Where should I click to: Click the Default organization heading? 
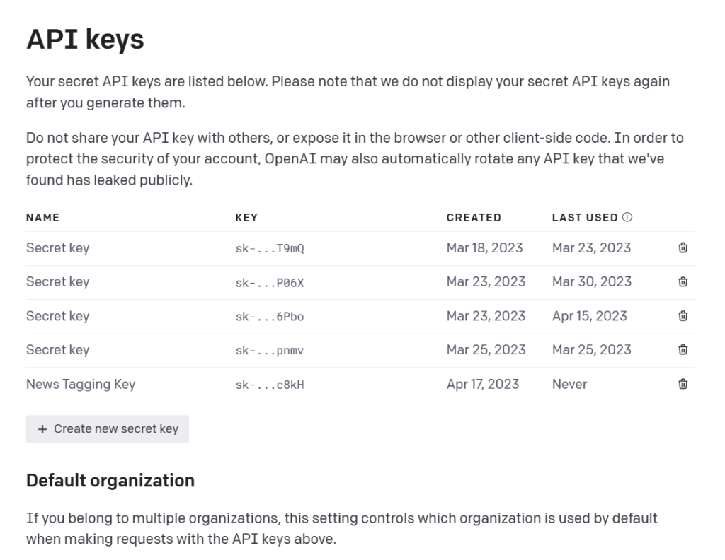[x=110, y=480]
